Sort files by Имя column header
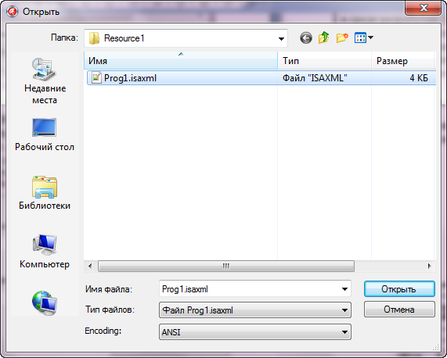This screenshot has height=358, width=447. coord(181,61)
